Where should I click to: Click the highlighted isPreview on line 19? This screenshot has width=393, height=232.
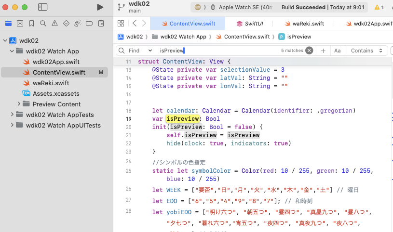pos(183,118)
